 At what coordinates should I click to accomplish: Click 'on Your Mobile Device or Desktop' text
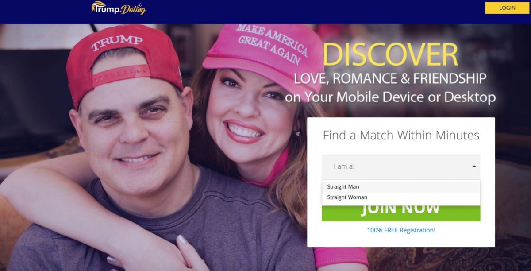pyautogui.click(x=390, y=97)
